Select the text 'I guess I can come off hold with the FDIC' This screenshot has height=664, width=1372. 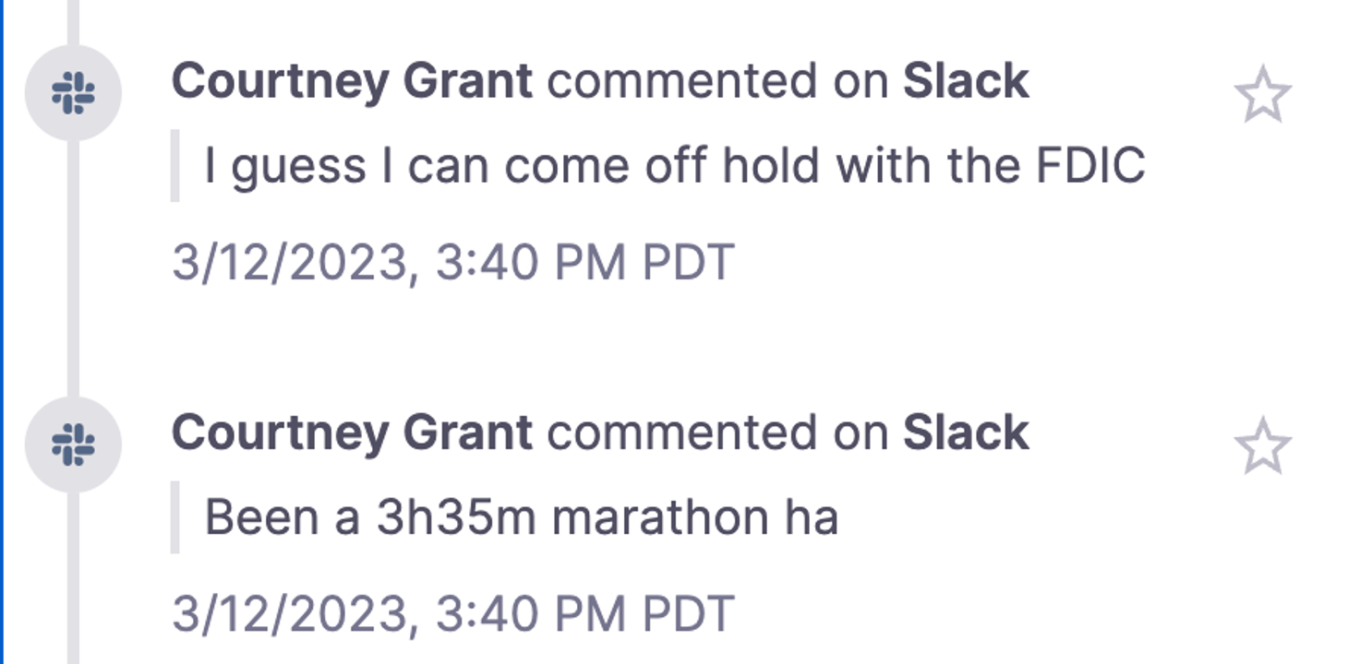point(675,167)
